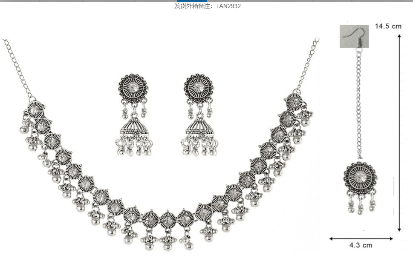Click the right end of the necklace chain
This screenshot has height=267, width=413.
(308, 66)
